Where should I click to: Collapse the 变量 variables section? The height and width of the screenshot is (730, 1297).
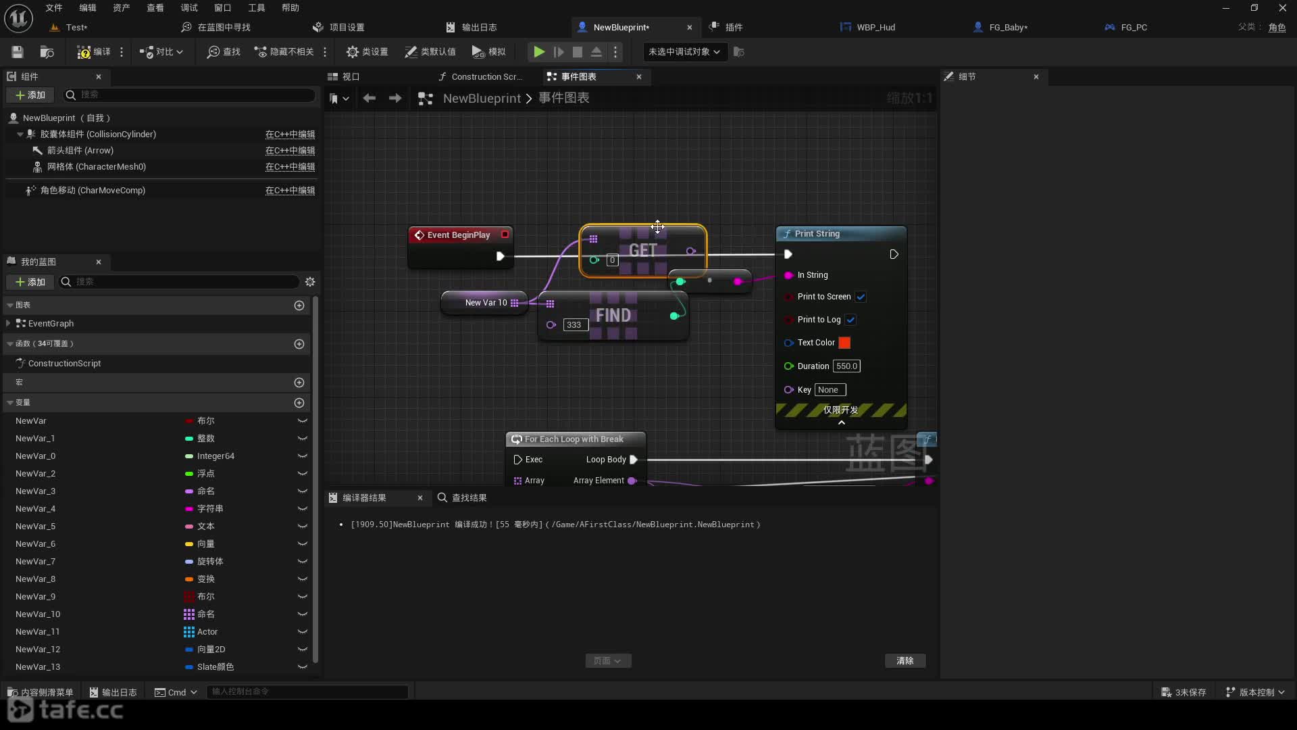[10, 403]
